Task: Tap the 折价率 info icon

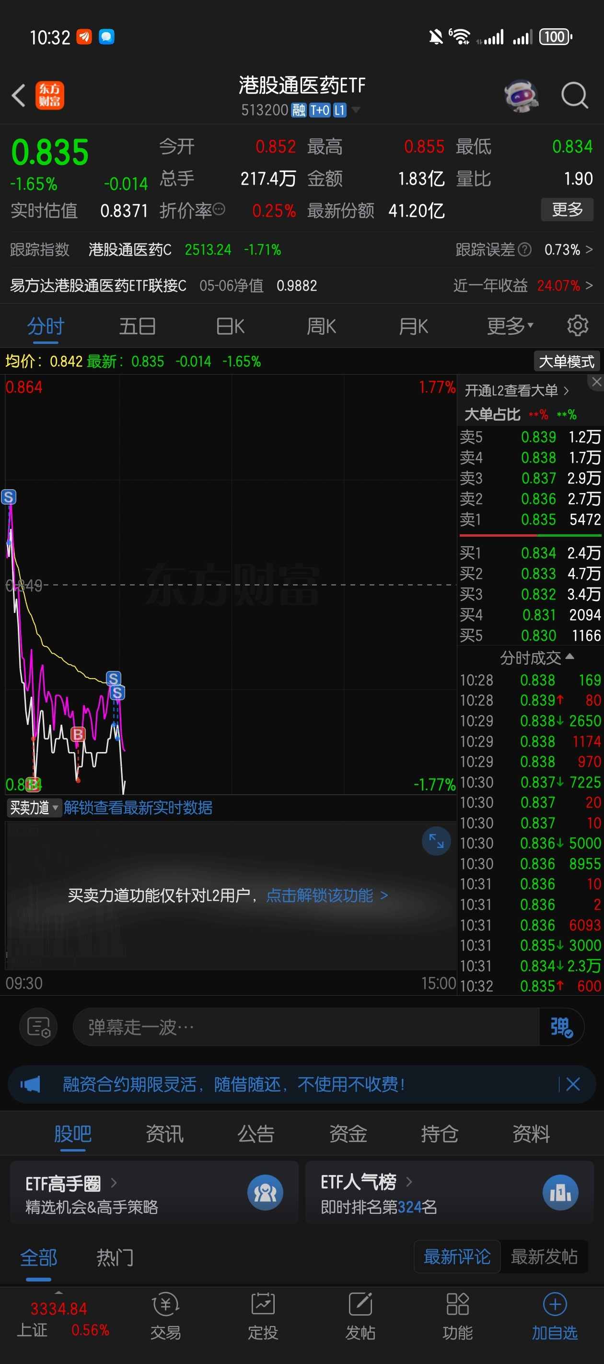Action: coord(219,210)
